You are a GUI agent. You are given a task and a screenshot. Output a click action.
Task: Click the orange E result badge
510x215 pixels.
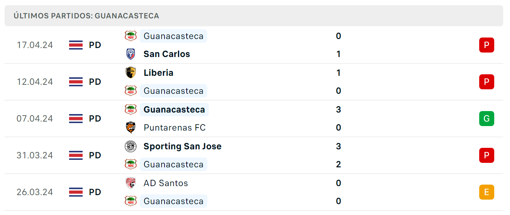[486, 192]
